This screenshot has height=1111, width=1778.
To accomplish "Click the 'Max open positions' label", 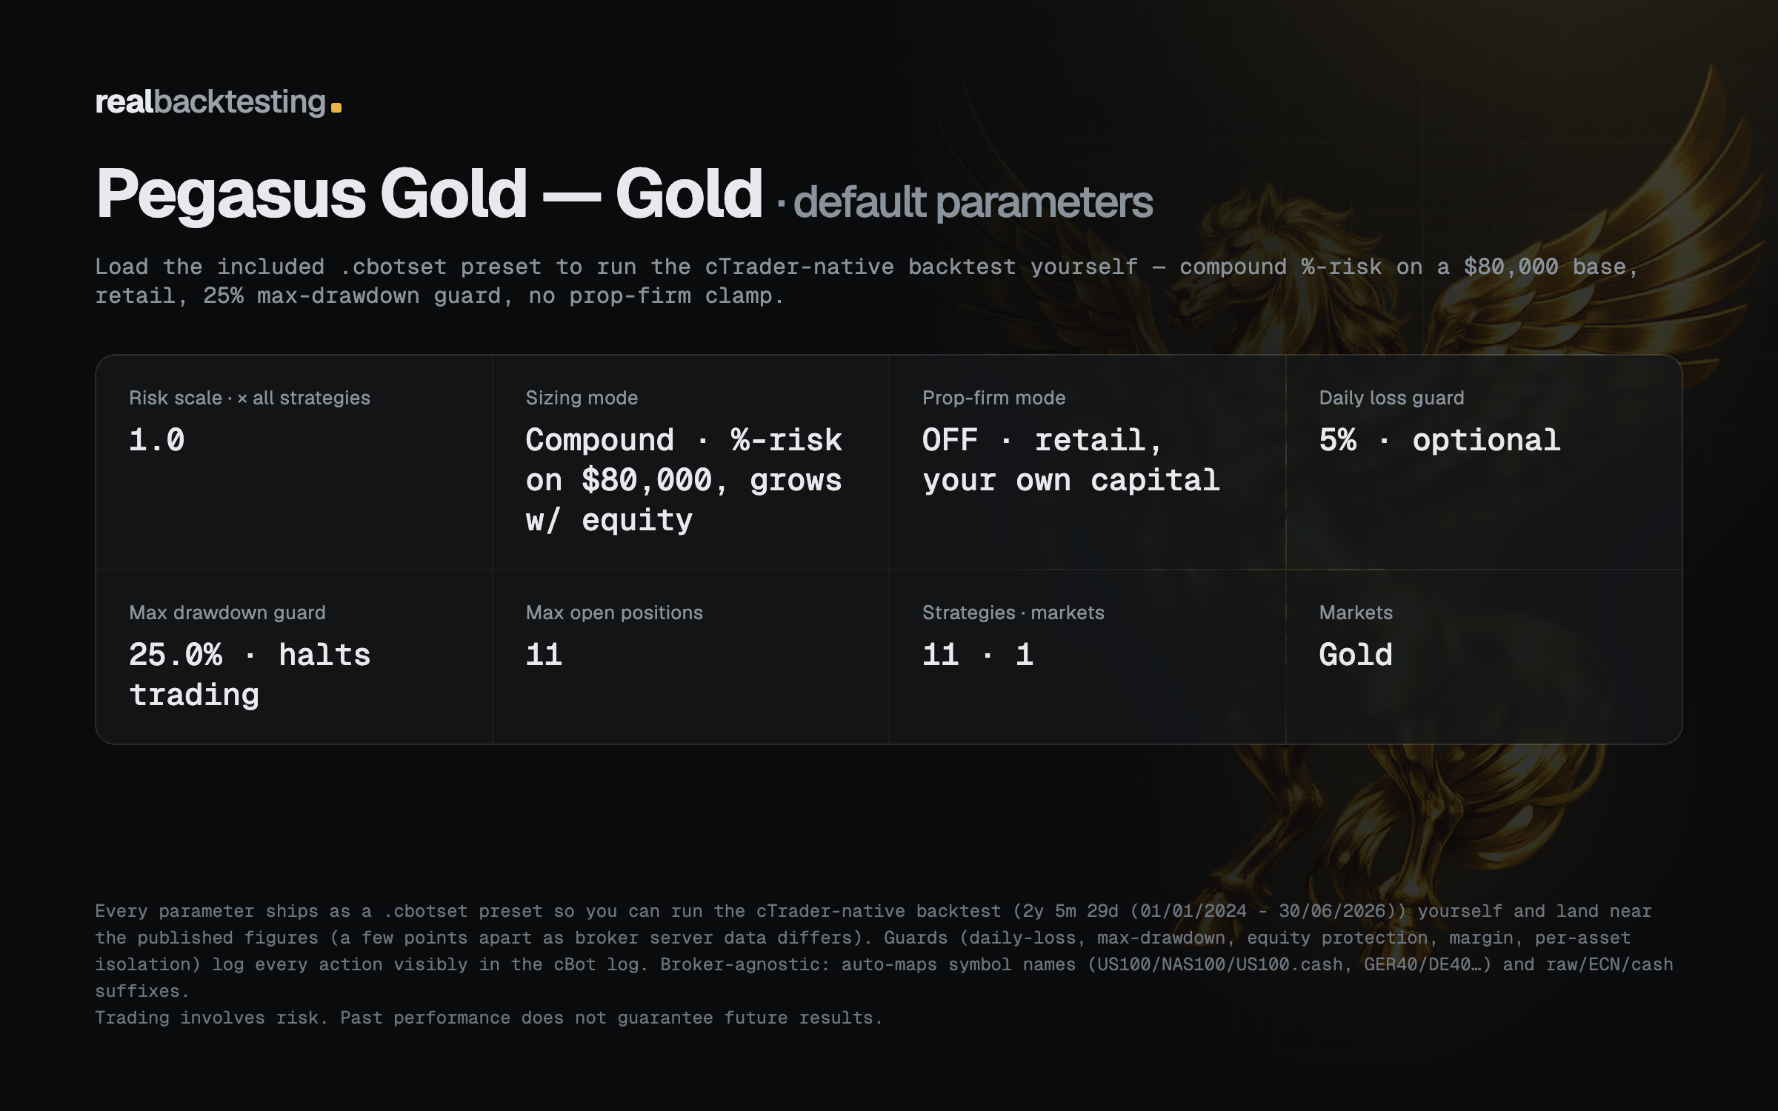I will pos(614,613).
